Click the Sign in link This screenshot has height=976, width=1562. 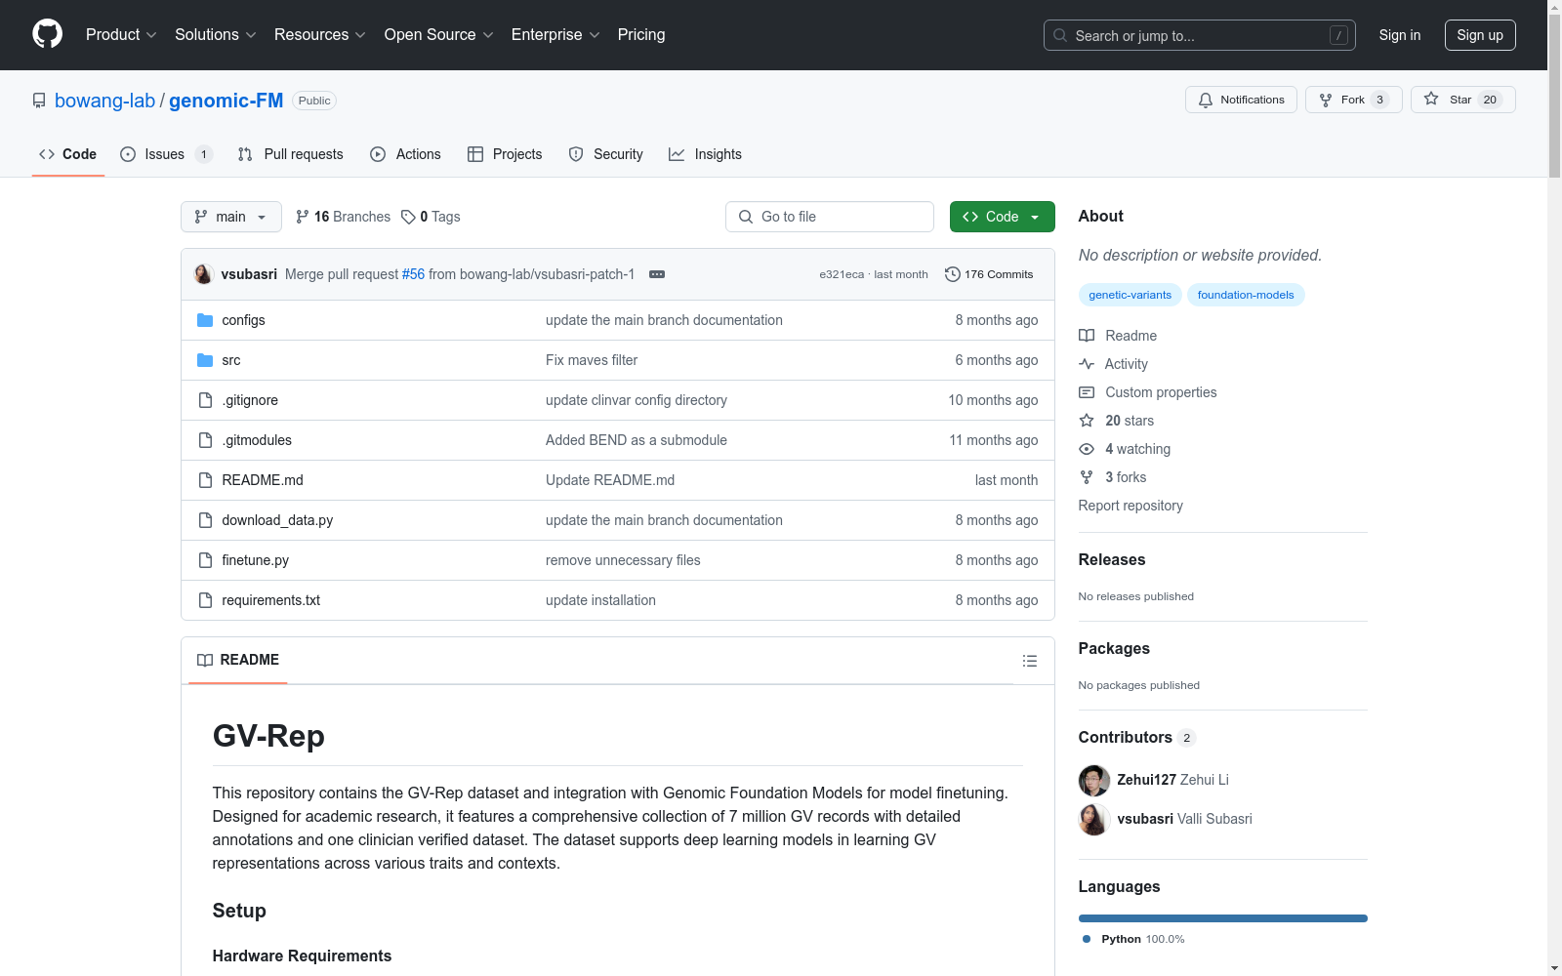coord(1400,35)
